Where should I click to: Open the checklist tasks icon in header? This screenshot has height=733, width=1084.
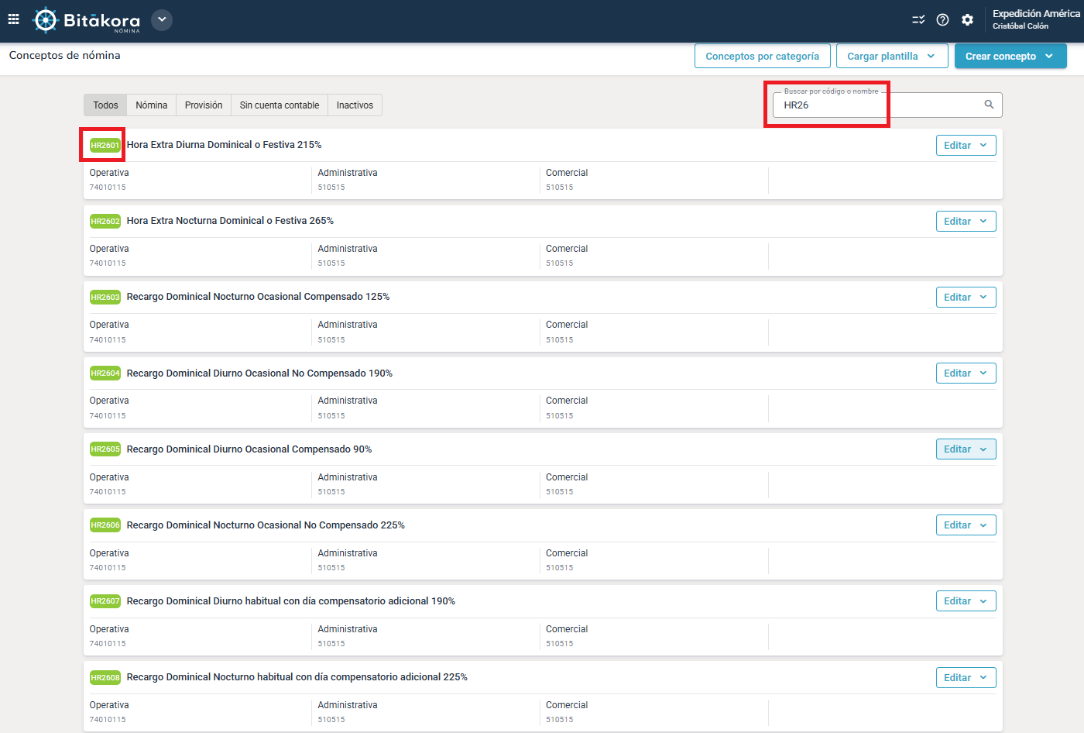(x=918, y=20)
